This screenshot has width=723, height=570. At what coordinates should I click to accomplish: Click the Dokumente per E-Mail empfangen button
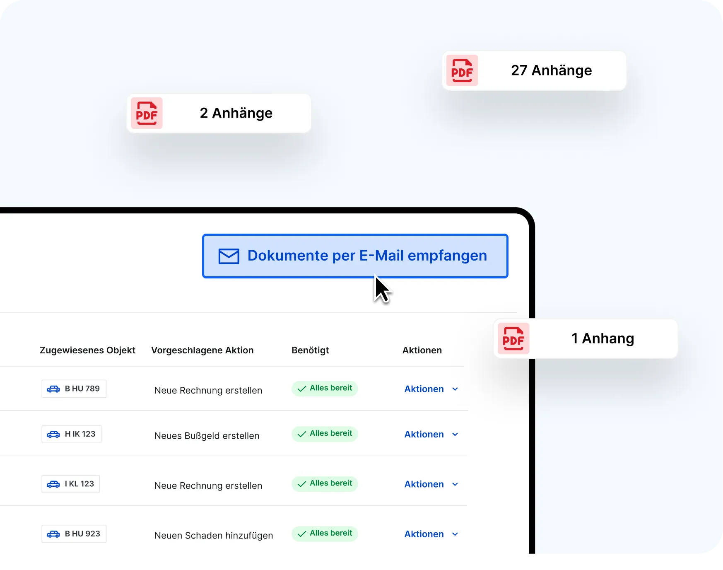click(x=355, y=256)
